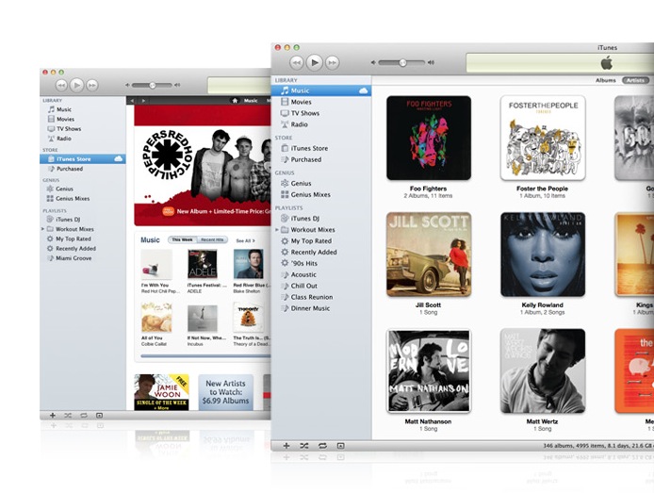Adjust volume slider in front iTunes window
The height and width of the screenshot is (493, 654).
click(402, 62)
